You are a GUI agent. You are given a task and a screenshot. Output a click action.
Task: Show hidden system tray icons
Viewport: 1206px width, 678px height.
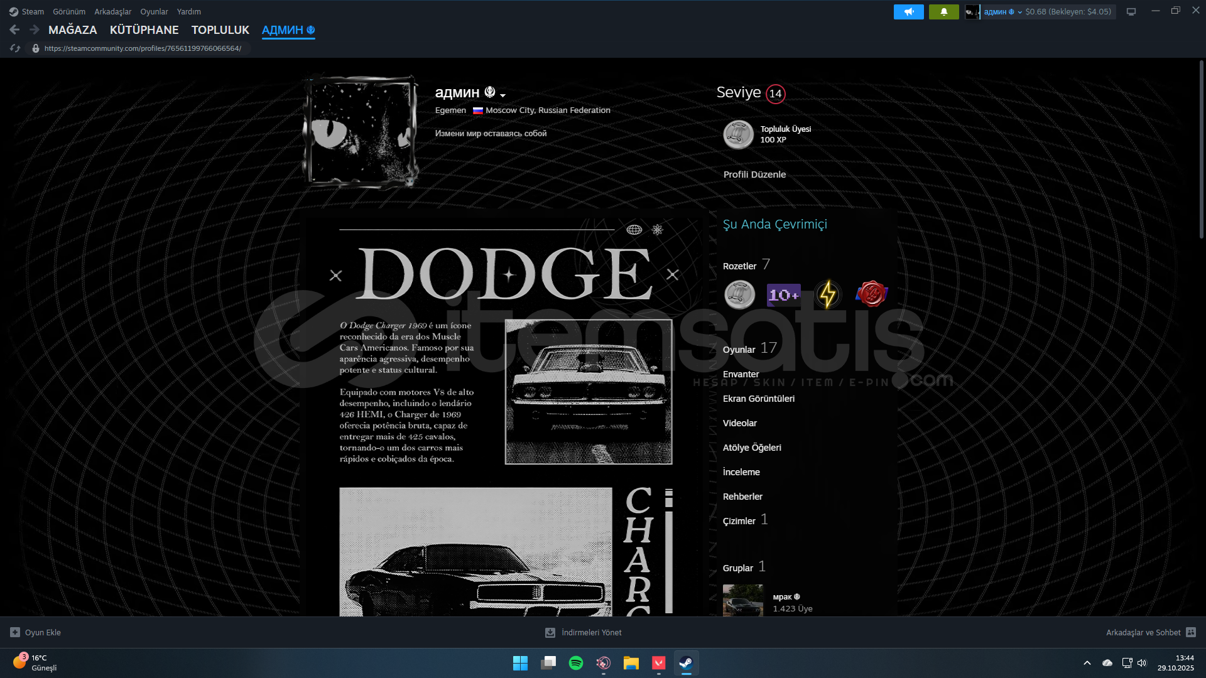[1087, 663]
